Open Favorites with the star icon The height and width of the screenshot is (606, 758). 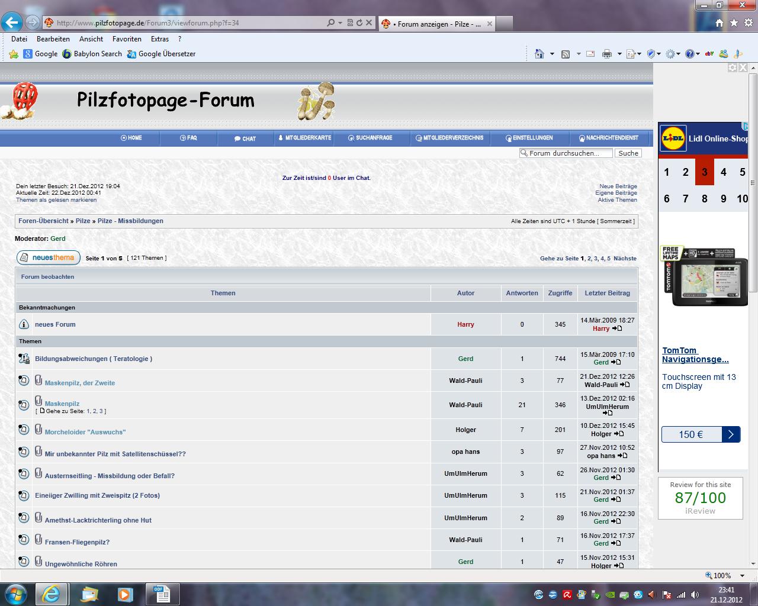click(x=734, y=23)
